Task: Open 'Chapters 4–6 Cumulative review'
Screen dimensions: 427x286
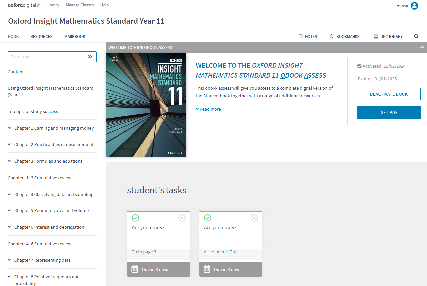Action: [39, 244]
